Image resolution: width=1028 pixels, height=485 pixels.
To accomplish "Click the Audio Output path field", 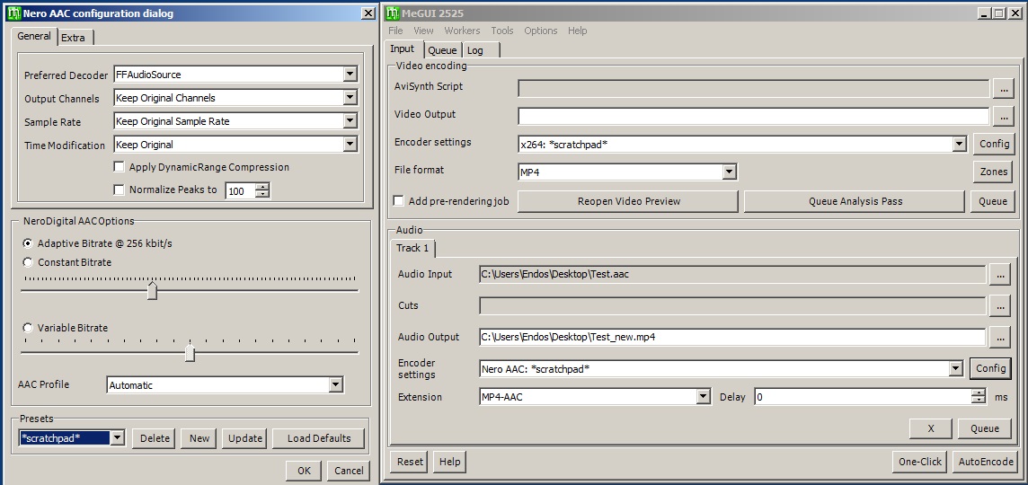I will click(732, 337).
